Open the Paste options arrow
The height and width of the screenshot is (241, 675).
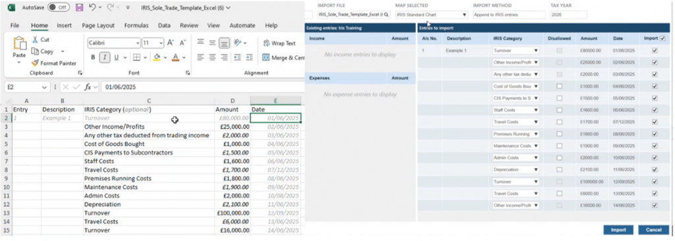tap(19, 62)
